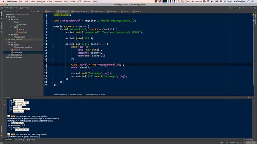Collapse the chatik root folder
The height and width of the screenshot is (144, 257).
point(4,14)
